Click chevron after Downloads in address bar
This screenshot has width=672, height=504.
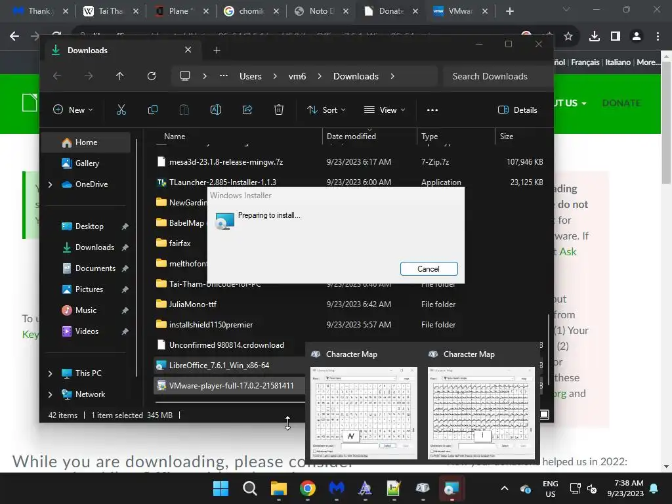pos(392,76)
